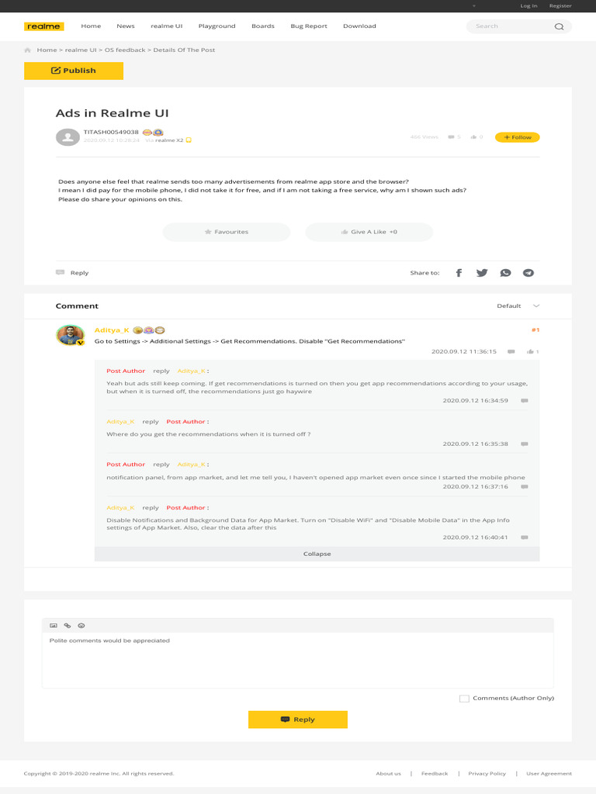
Task: Open emoji picker in comment editor
Action: [x=81, y=625]
